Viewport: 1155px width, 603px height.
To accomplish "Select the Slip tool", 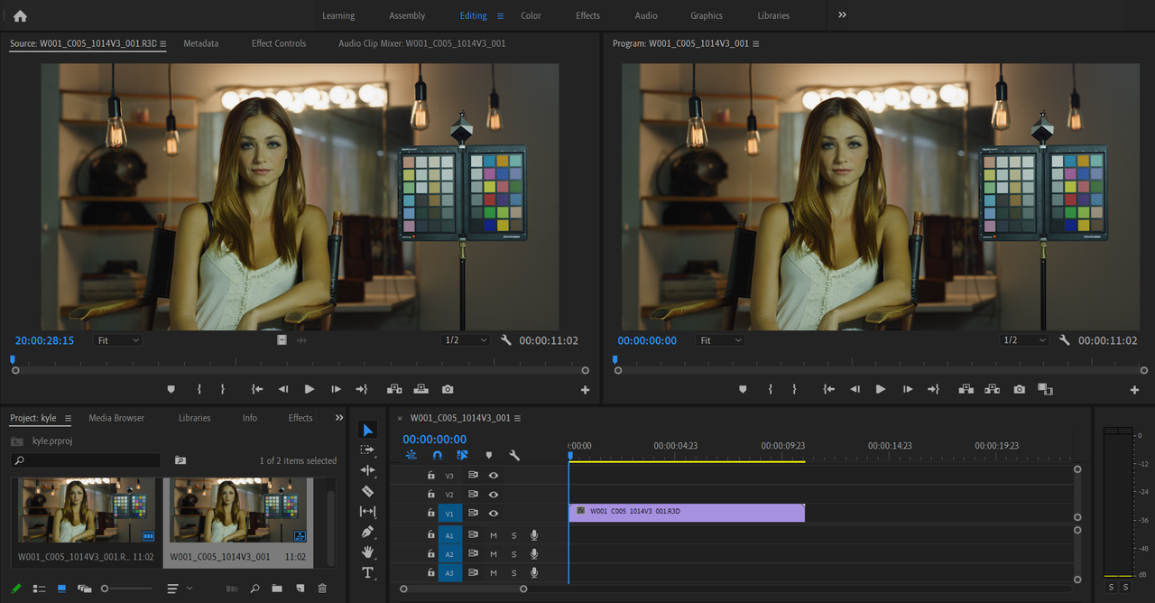I will pyautogui.click(x=368, y=512).
